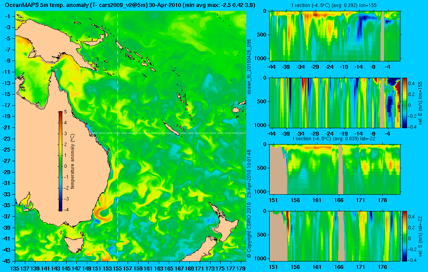The image size is (428, 272).
Task: Select the 'temperature anomaly (°C)' color bar label
Action: tap(73, 161)
